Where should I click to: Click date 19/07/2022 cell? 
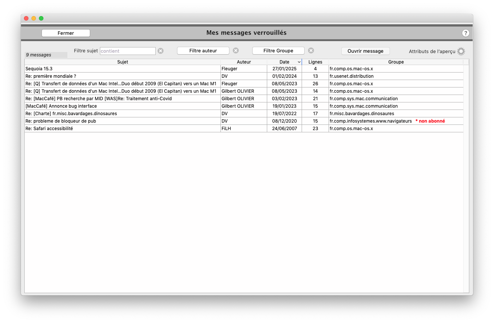(284, 114)
